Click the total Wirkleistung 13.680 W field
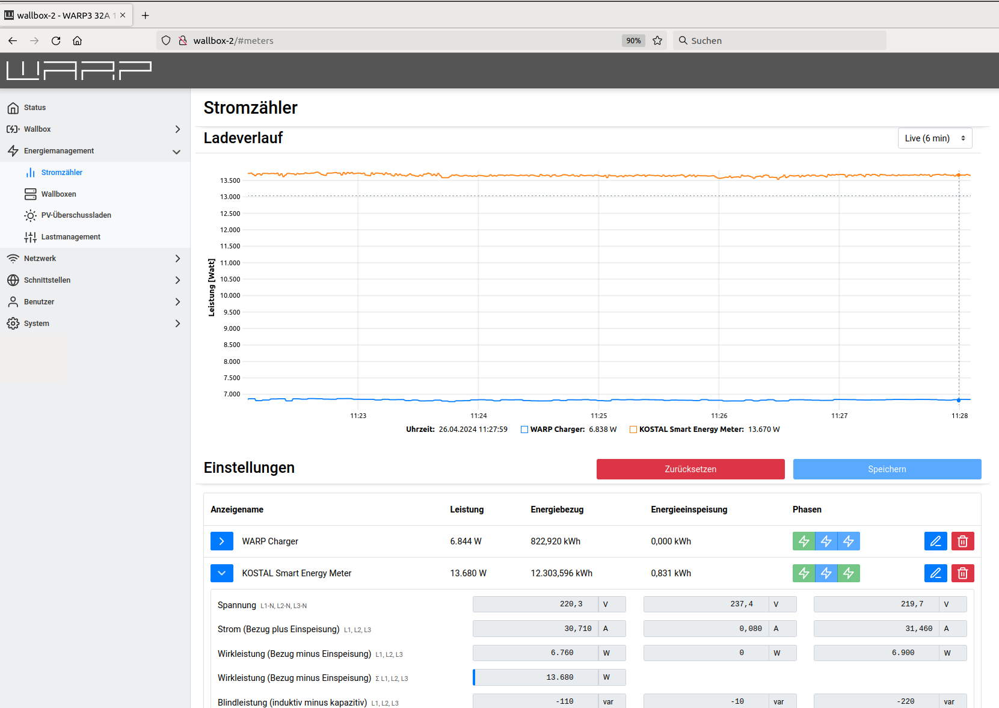The width and height of the screenshot is (999, 708). [536, 677]
